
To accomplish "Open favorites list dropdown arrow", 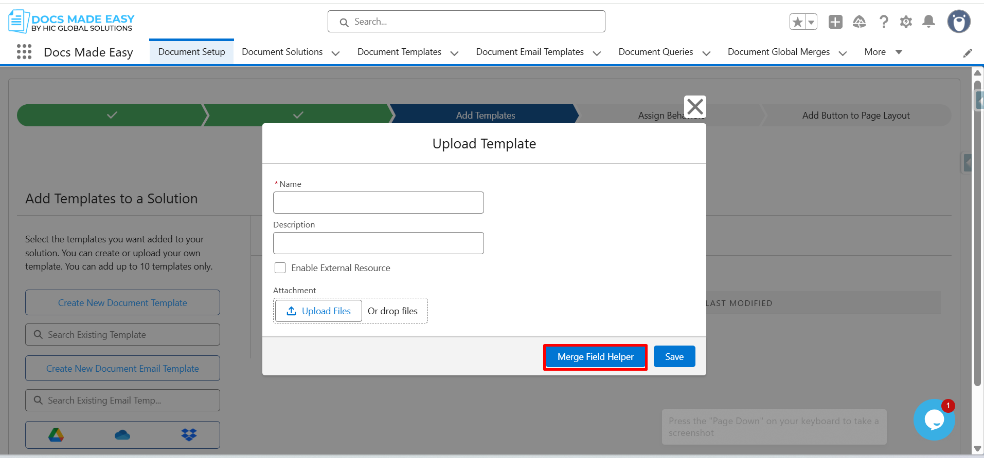I will pyautogui.click(x=811, y=22).
